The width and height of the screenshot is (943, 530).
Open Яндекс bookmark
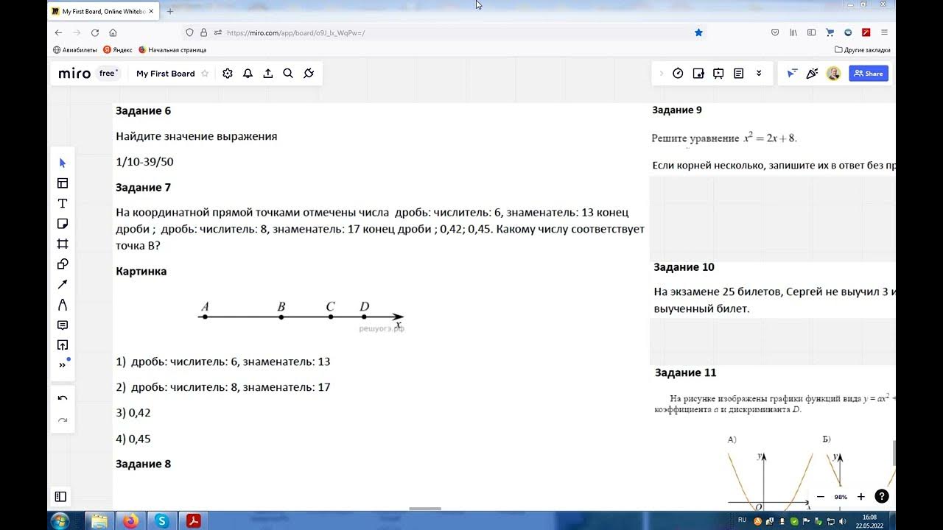point(118,50)
